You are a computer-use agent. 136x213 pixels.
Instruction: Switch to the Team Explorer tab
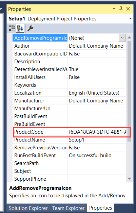click(x=69, y=208)
